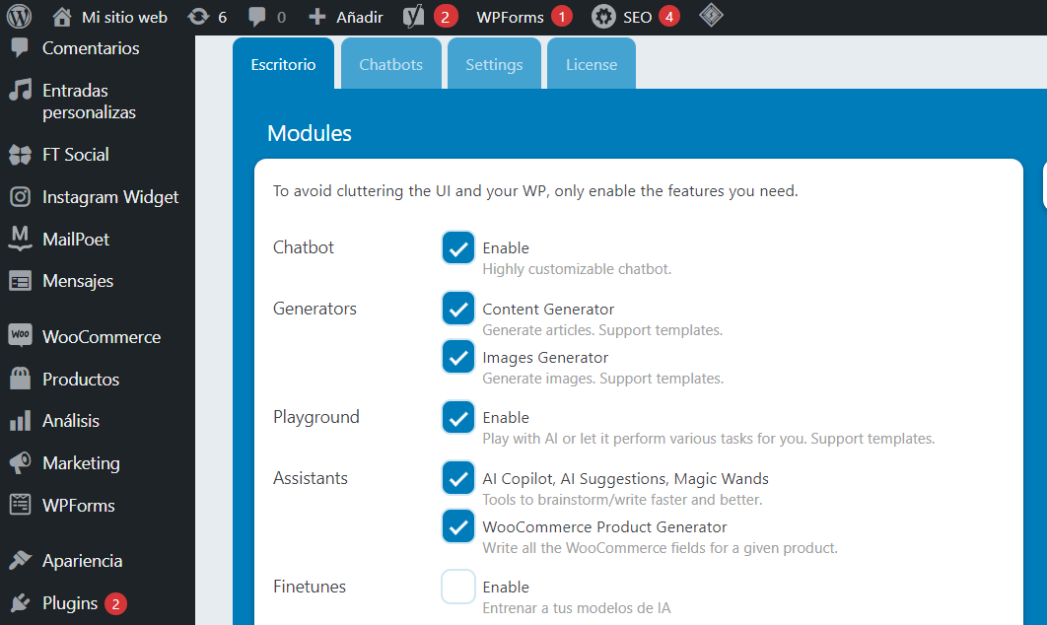
Task: Open WooCommerce via its sidebar logo
Action: click(20, 336)
